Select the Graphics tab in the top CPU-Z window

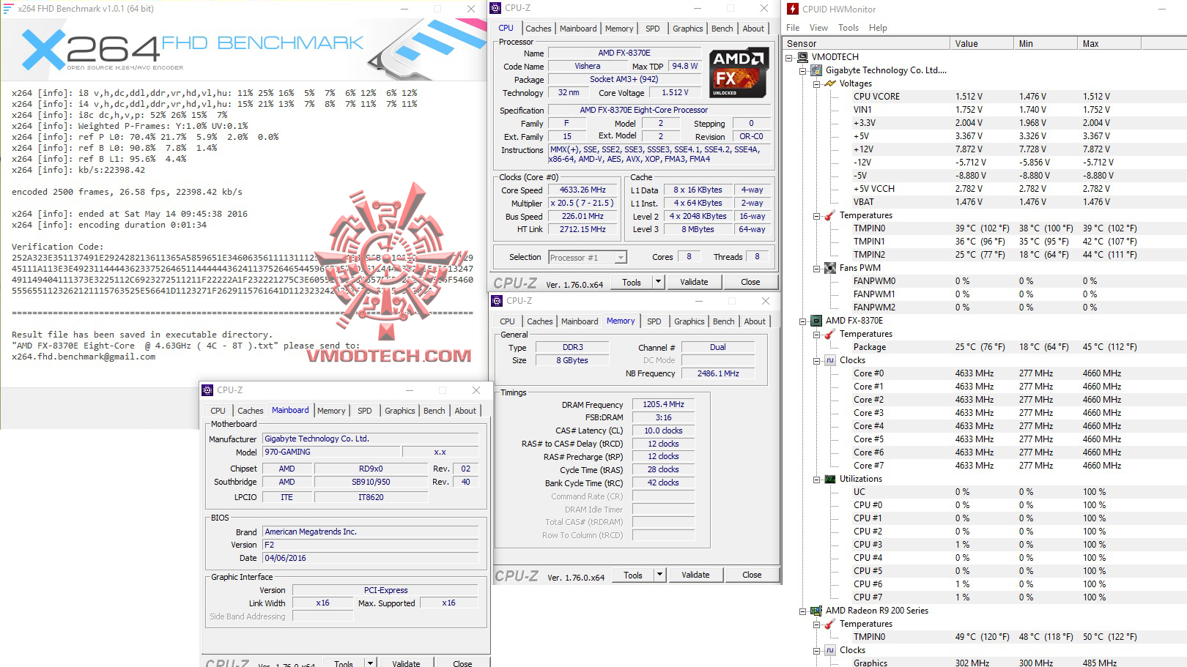[688, 29]
